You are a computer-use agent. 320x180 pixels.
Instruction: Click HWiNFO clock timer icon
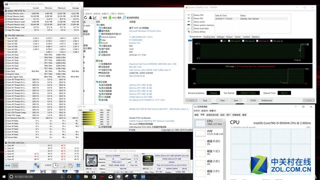55,165
